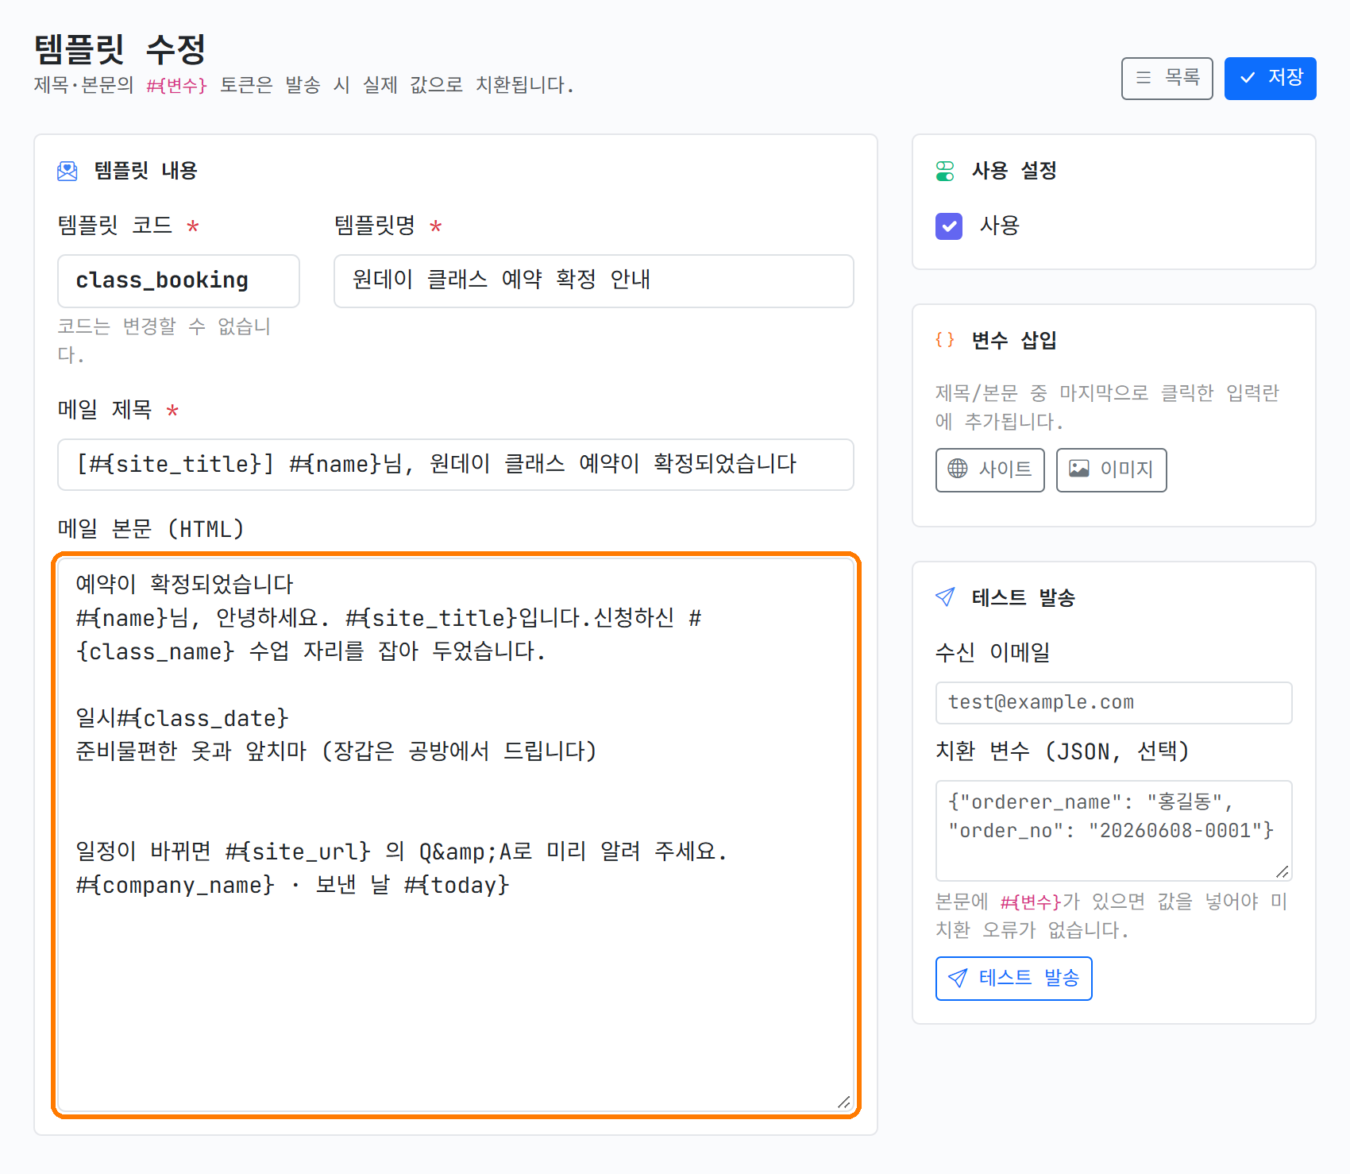This screenshot has width=1350, height=1174.
Task: Click the 제목·본문의 #{변수} subtitle text
Action: coord(303,85)
